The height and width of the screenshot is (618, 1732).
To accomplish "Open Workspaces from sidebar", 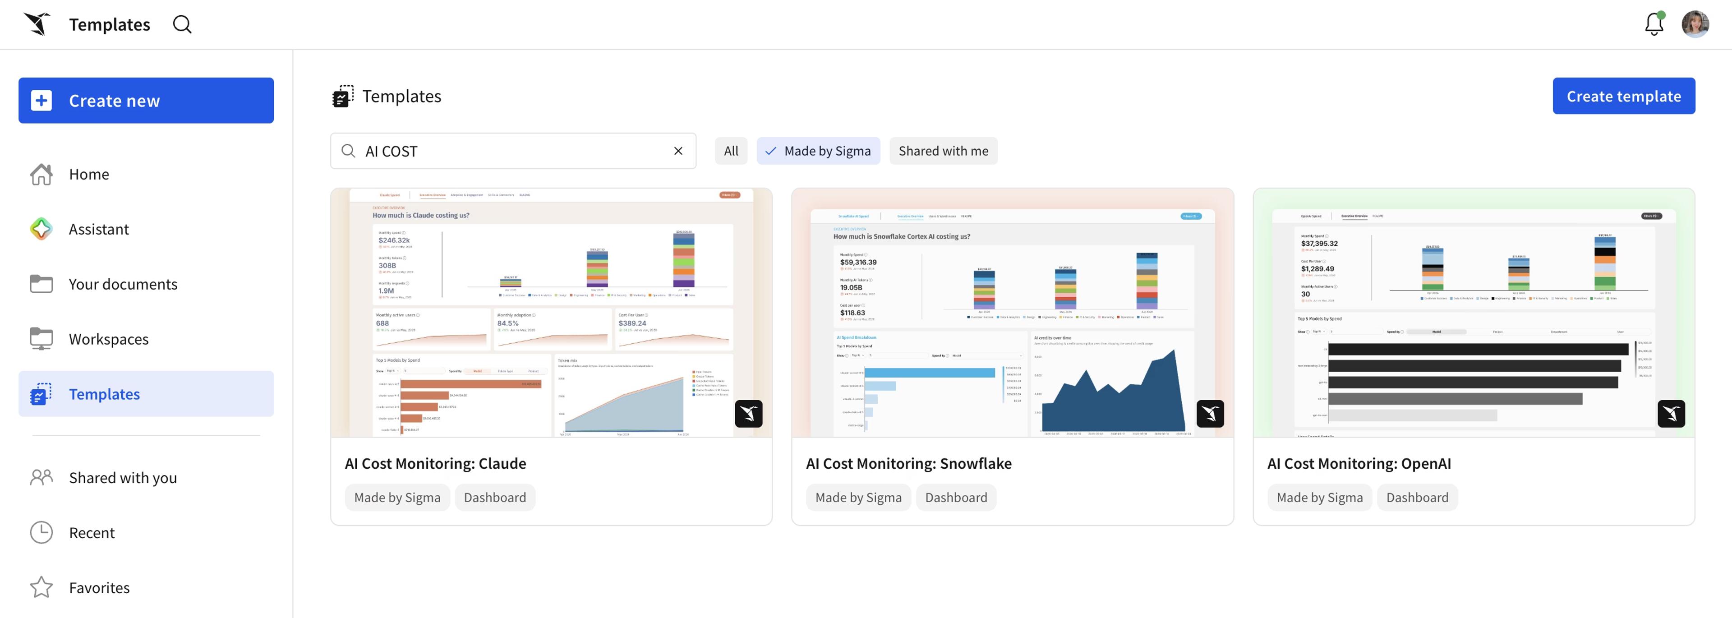I will 146,339.
